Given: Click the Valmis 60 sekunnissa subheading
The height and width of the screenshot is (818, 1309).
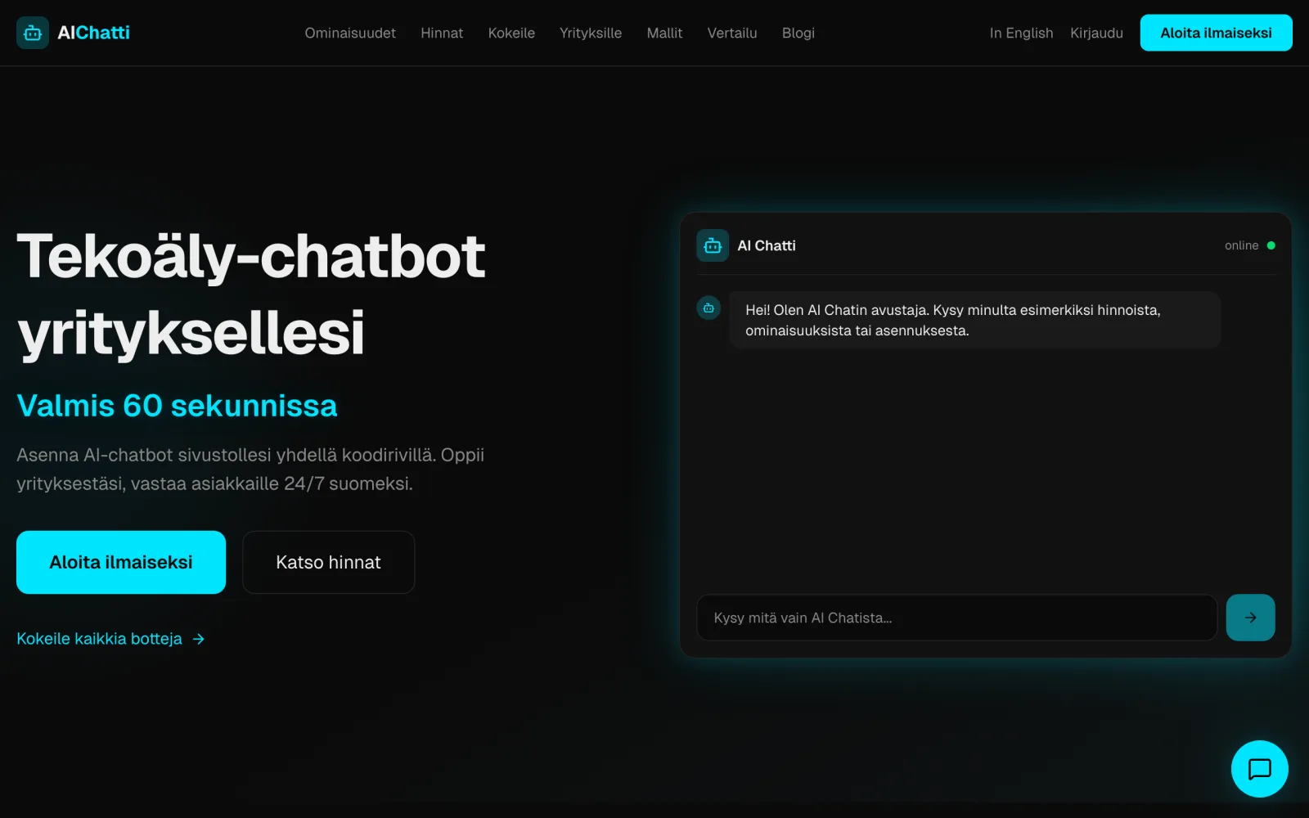Looking at the screenshot, I should pos(177,406).
